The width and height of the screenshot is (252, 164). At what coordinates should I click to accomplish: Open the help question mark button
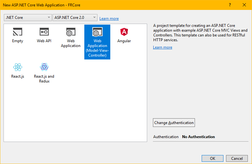click(230, 5)
